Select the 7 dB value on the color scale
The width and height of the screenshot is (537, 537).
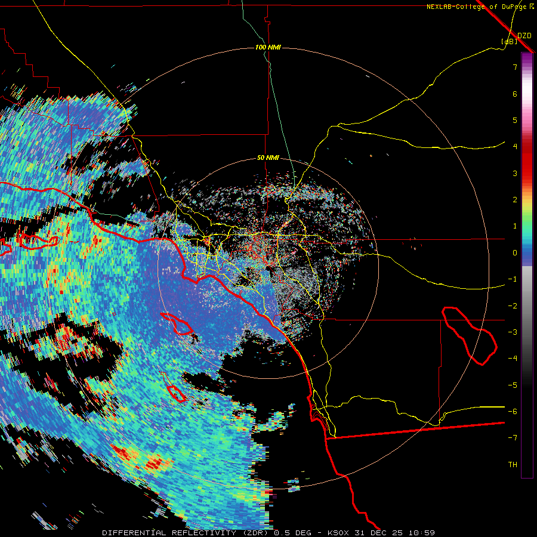pos(515,67)
